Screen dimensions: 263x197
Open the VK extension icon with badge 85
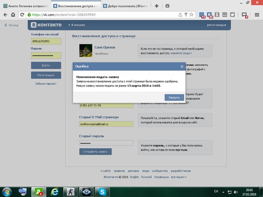210,15
